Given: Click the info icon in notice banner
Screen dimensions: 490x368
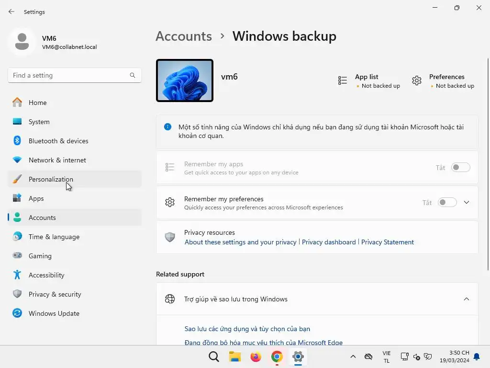Looking at the screenshot, I should (x=168, y=126).
